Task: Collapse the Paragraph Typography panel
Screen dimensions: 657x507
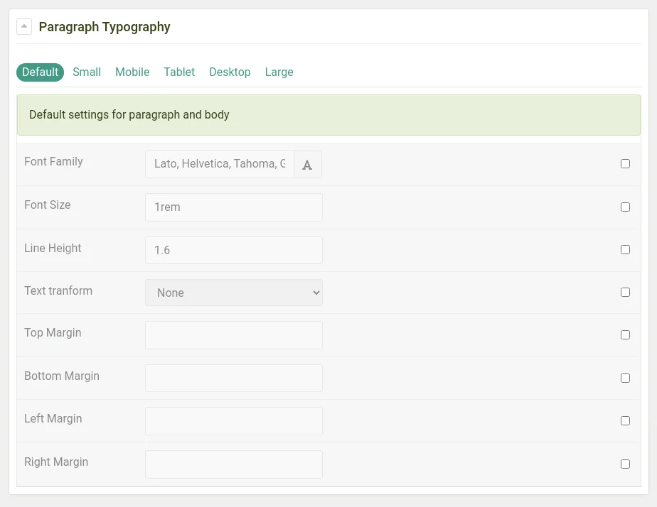Action: 24,27
